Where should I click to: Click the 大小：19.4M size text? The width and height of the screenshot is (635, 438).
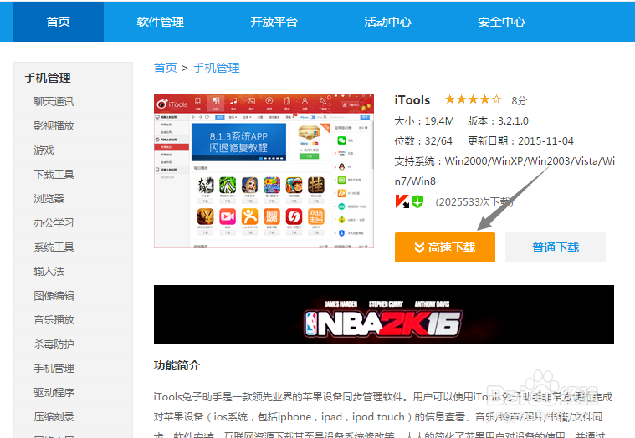click(x=424, y=121)
